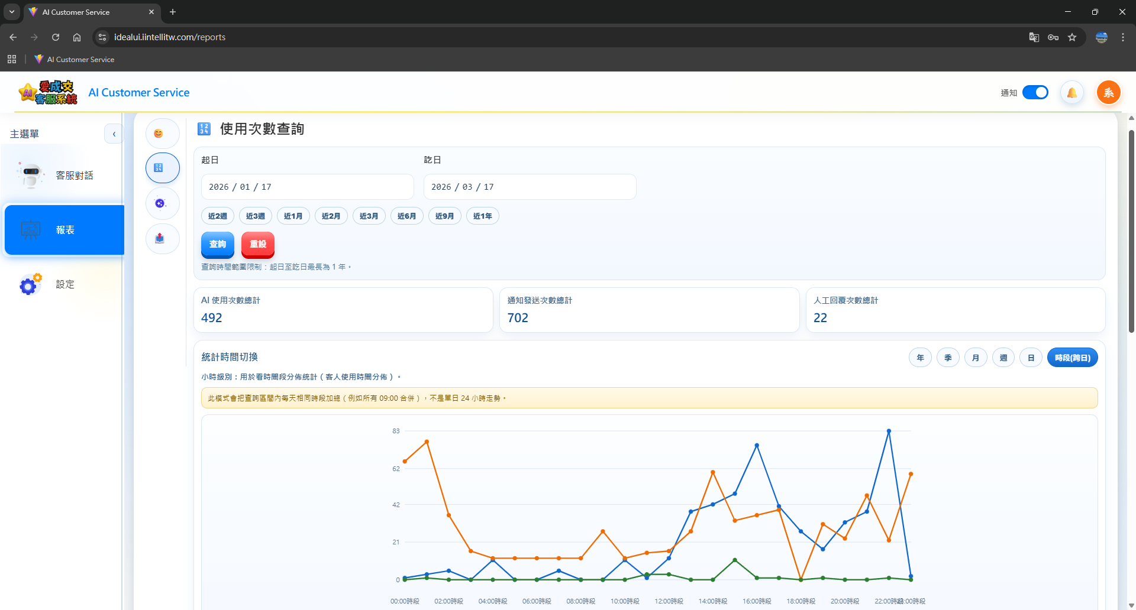This screenshot has height=610, width=1136.
Task: Open the 迄日 end date picker
Action: [530, 187]
